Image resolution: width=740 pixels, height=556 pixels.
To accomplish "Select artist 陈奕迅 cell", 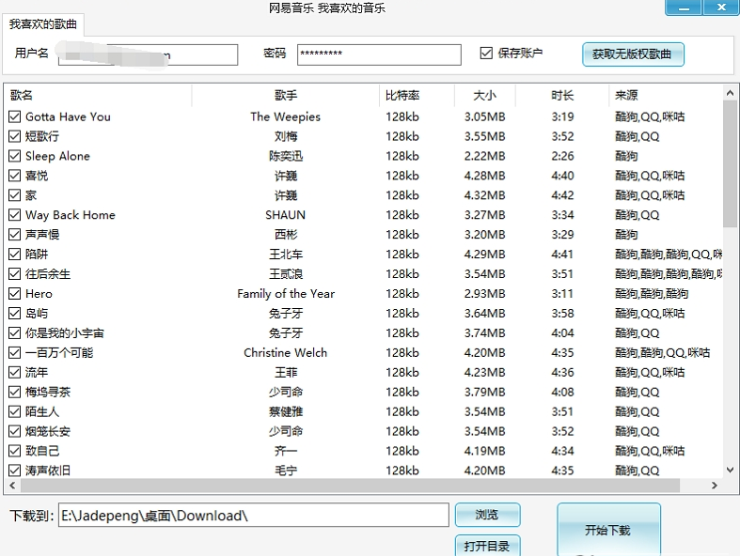I will click(x=286, y=156).
